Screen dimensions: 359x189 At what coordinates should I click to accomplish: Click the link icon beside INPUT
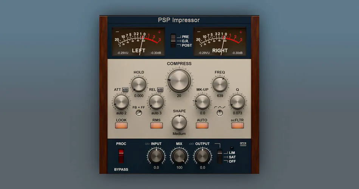(x=147, y=144)
